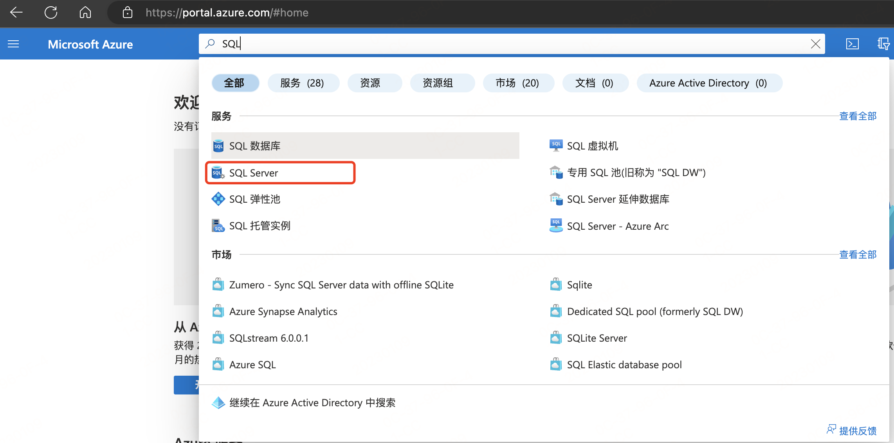Open SQL 弹性池 service

click(254, 199)
